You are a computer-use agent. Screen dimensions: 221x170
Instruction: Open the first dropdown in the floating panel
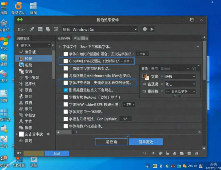(x=180, y=76)
